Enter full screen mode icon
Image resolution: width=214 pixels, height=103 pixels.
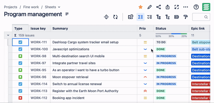point(177,7)
